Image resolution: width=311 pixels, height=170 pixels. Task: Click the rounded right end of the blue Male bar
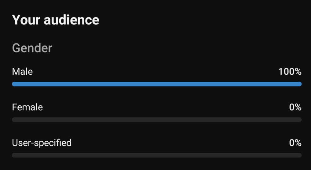pyautogui.click(x=299, y=84)
